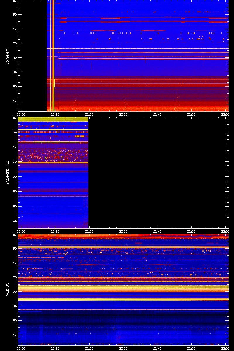Click 22:30 label below Sagamore Hill plot
This screenshot has height=351, width=234.
tap(123, 231)
